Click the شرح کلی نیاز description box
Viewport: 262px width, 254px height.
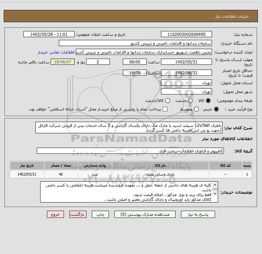pos(129,128)
